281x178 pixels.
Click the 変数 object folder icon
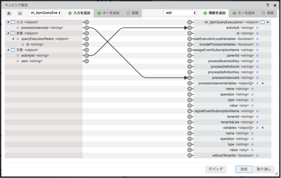point(13,33)
